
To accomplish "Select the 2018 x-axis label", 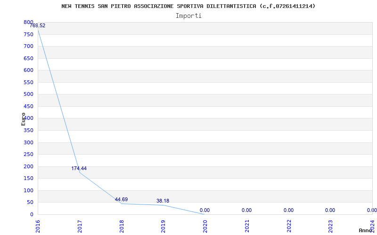I will point(122,227).
